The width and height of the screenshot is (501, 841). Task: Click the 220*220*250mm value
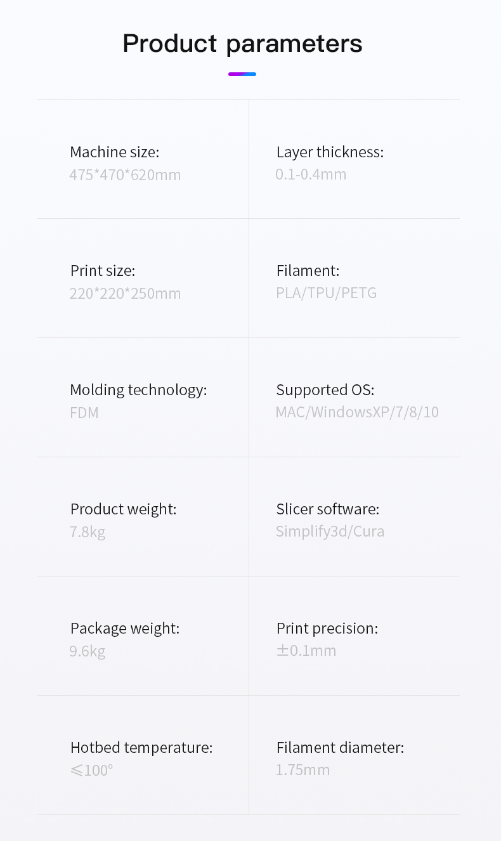(x=125, y=294)
